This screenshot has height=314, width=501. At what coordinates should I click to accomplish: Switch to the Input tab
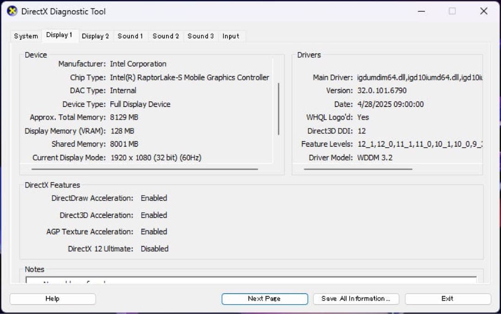pyautogui.click(x=231, y=36)
